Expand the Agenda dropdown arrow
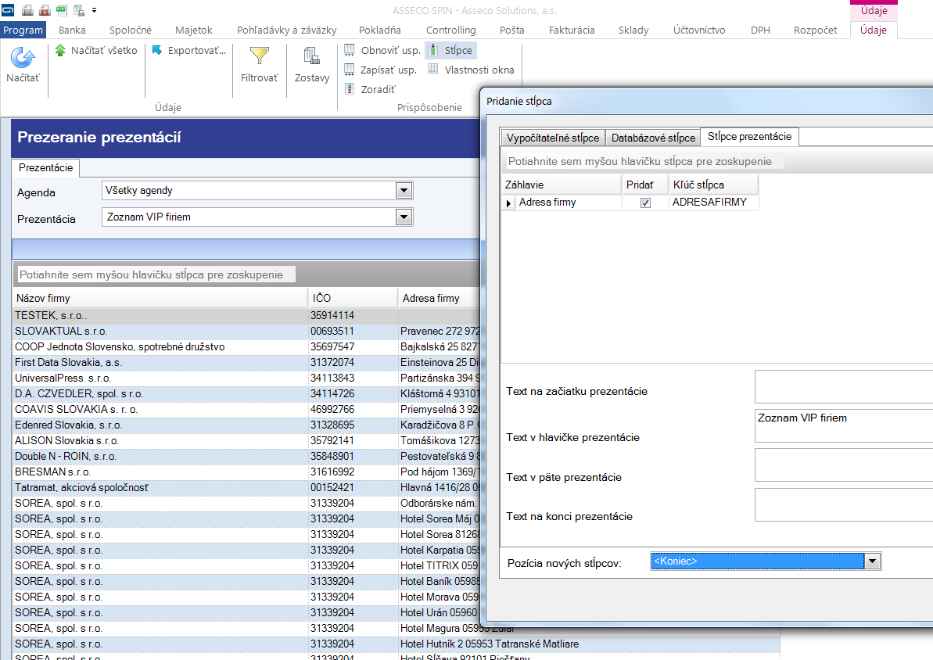This screenshot has width=933, height=660. click(x=404, y=191)
